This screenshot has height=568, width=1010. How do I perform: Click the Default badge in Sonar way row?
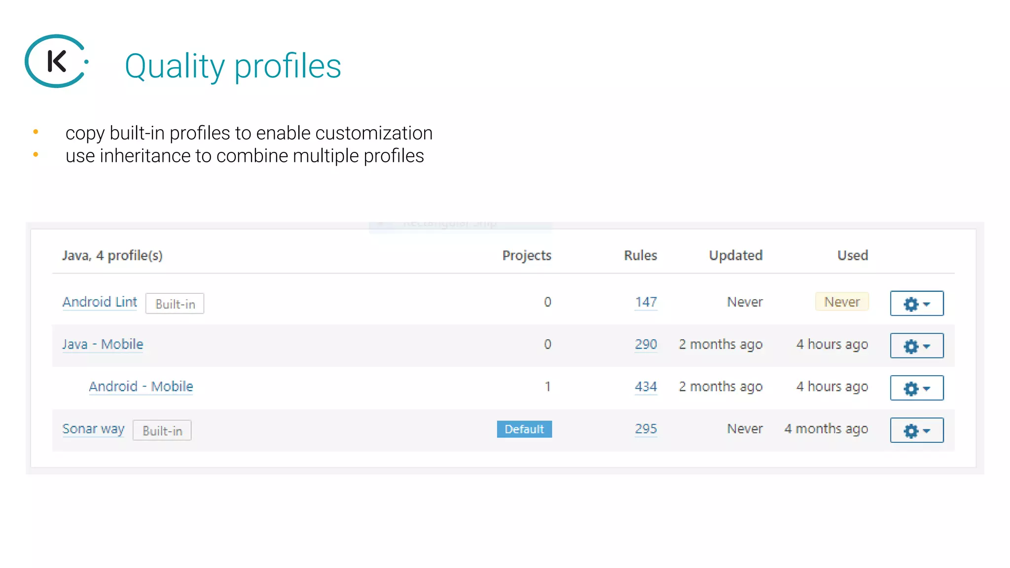coord(524,429)
